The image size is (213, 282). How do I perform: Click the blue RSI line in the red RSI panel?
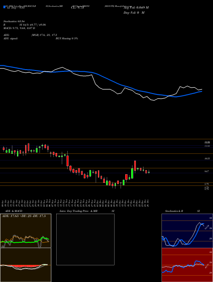point(183,266)
